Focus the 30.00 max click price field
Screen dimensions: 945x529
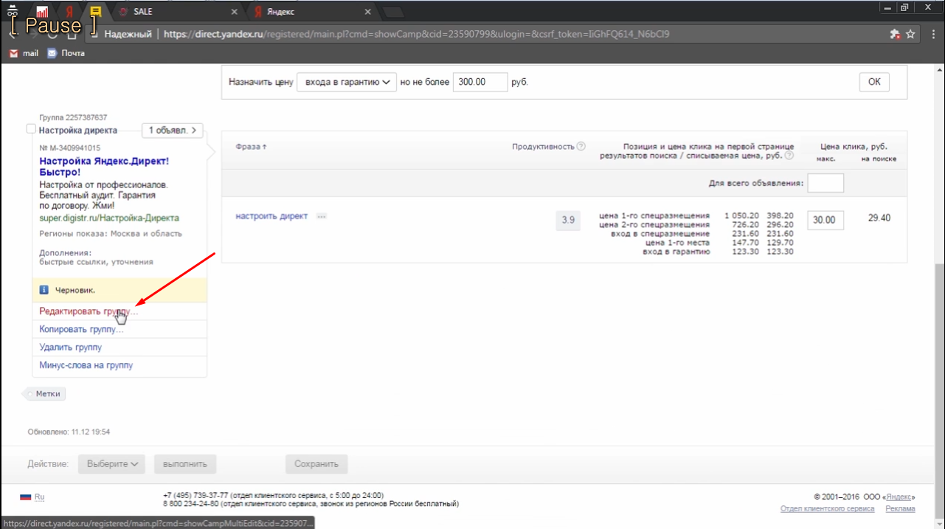pos(825,219)
